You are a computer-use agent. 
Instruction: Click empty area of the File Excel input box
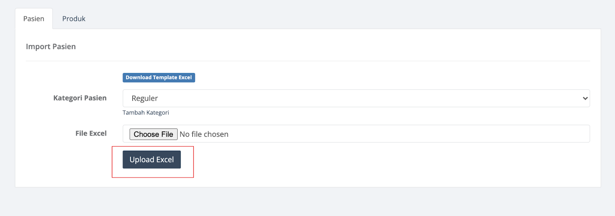click(x=407, y=134)
